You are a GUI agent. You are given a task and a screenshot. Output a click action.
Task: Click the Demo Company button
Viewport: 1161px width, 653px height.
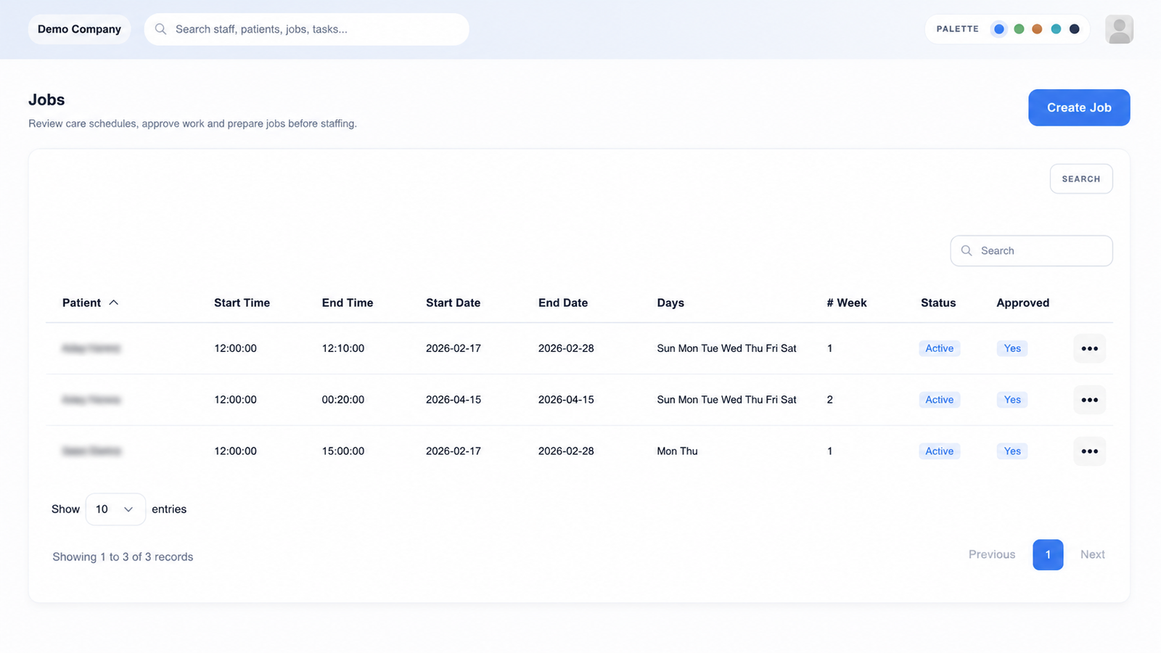click(x=79, y=29)
